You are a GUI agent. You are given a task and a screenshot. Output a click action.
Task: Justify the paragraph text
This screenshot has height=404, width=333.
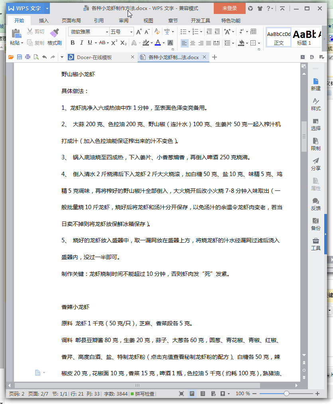[209, 43]
